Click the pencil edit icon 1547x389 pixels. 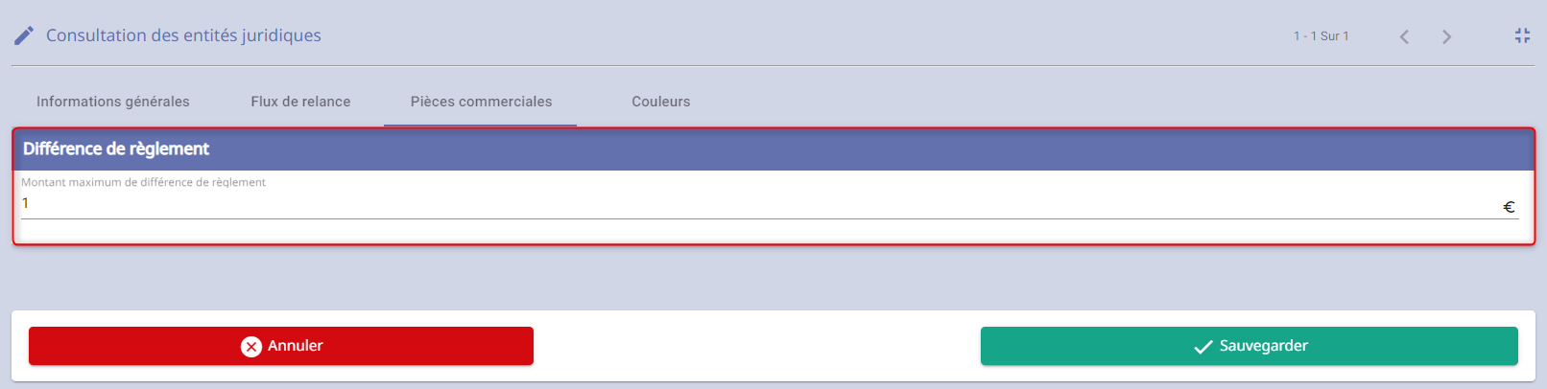[24, 35]
